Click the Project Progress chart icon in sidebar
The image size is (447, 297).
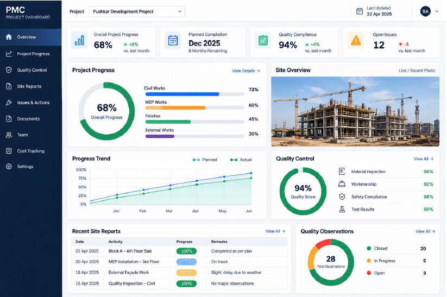tap(9, 54)
